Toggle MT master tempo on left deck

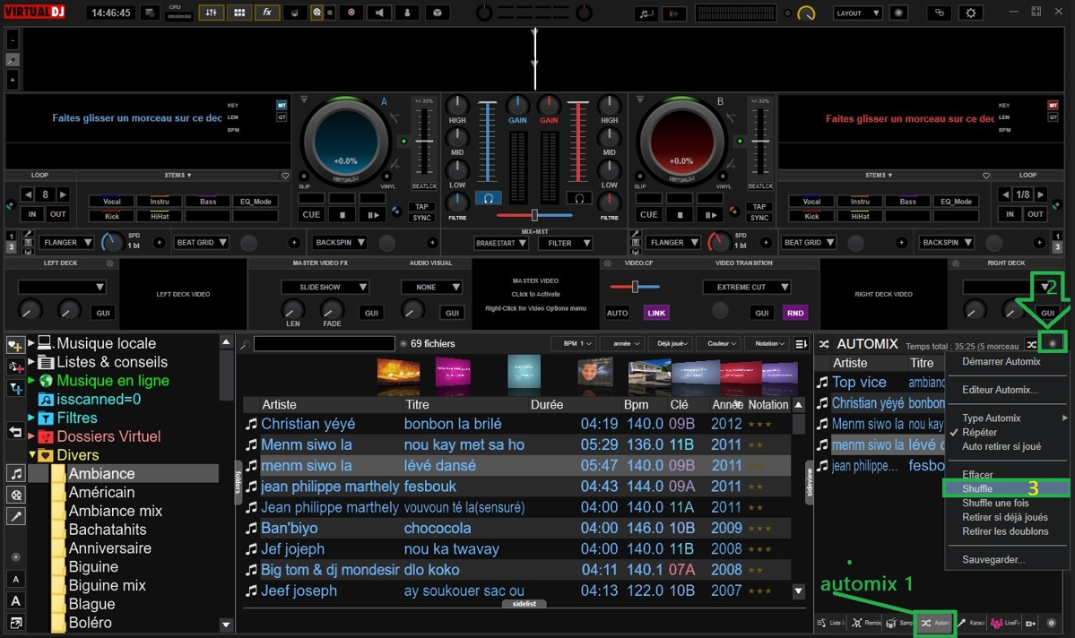click(282, 105)
